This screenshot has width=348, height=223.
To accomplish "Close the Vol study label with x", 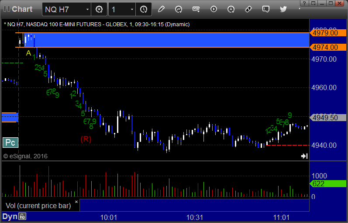I will pos(76,202).
